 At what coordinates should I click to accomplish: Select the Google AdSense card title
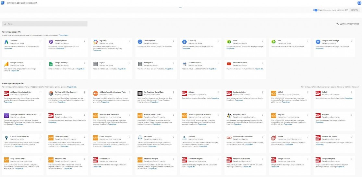pyautogui.click(x=284, y=159)
